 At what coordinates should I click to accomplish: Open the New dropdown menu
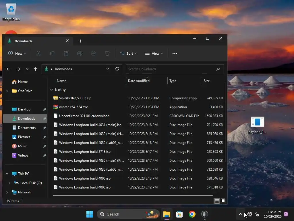coord(17,53)
